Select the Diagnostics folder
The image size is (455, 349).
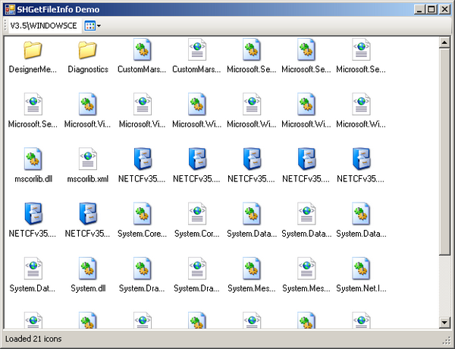tap(88, 57)
